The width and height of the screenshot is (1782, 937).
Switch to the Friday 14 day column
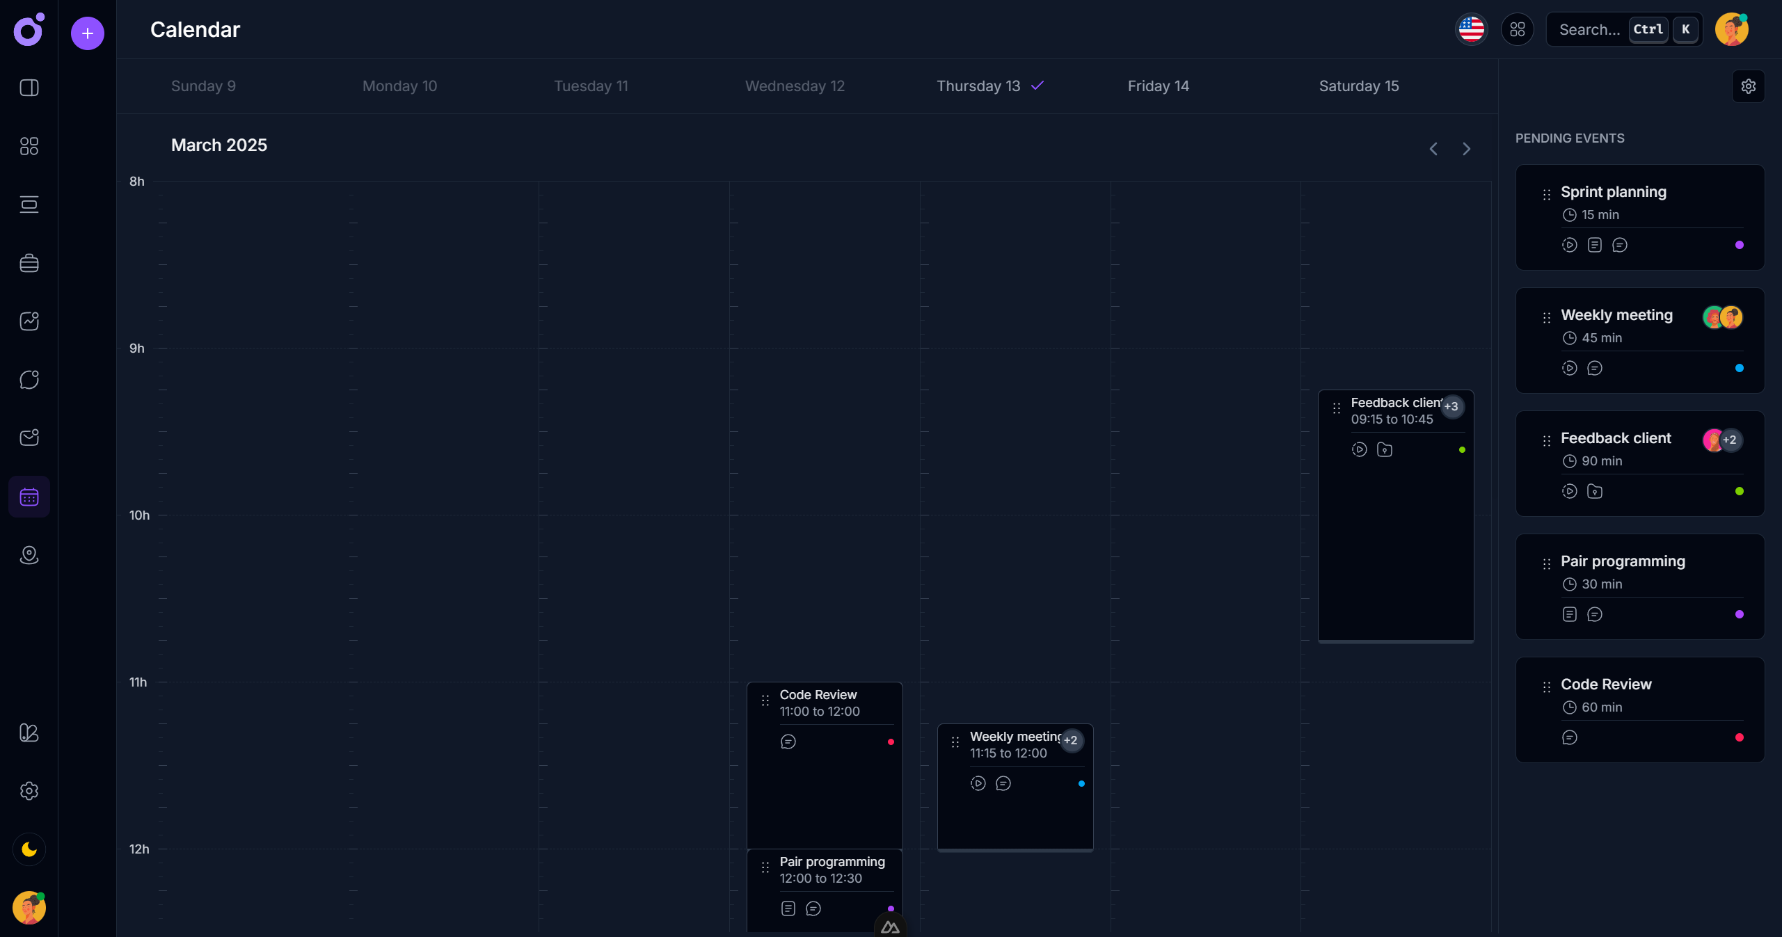coord(1158,86)
